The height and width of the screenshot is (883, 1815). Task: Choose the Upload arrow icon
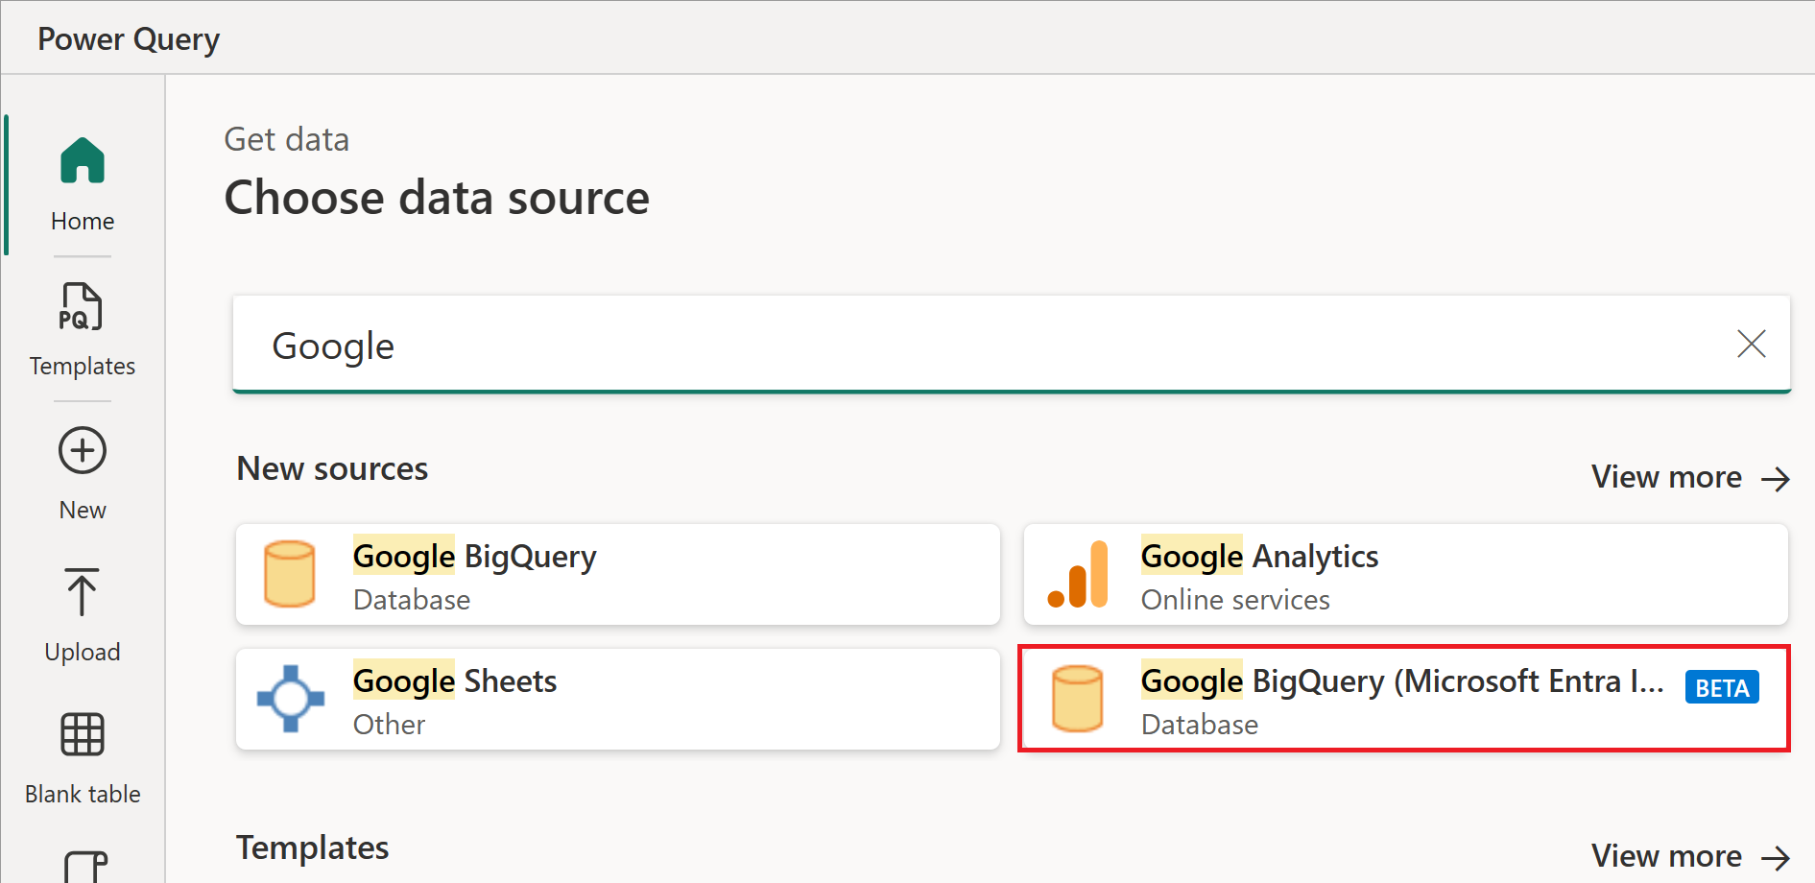click(x=83, y=591)
